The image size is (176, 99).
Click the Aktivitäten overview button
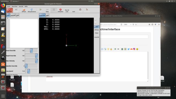tap(5, 1)
